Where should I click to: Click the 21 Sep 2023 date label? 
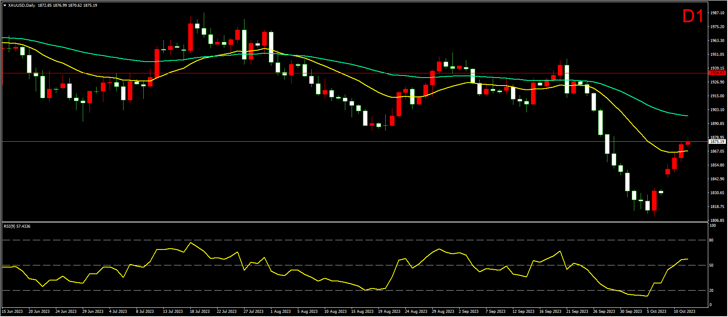[x=577, y=312]
